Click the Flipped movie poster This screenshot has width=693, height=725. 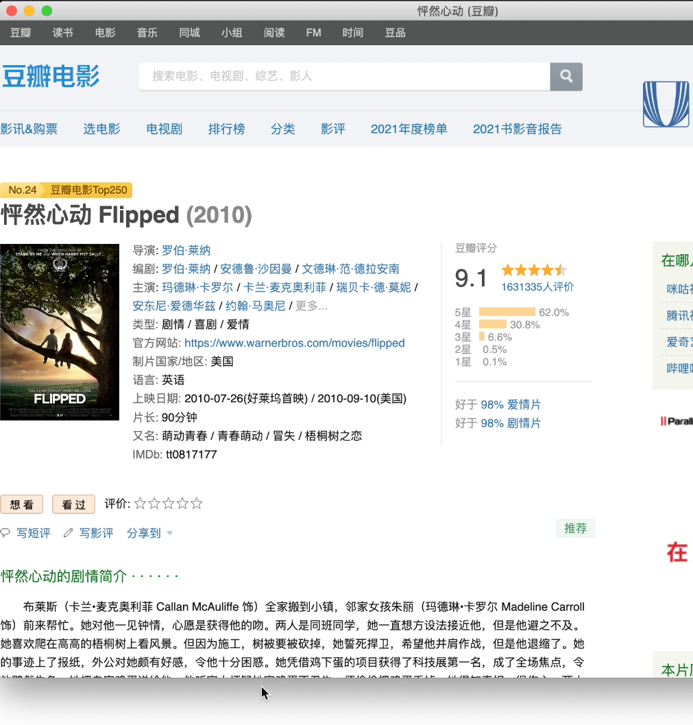pos(60,332)
